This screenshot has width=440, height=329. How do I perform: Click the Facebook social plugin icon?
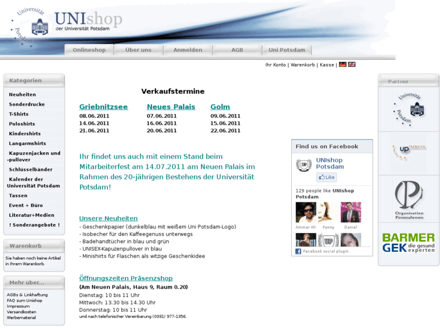pos(298,251)
